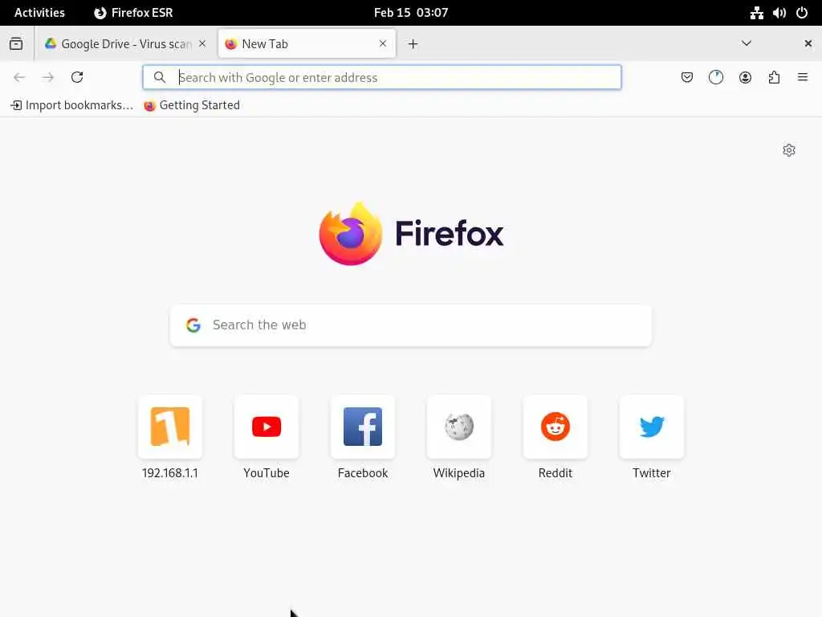Open the Facebook shortcut tile

point(363,437)
